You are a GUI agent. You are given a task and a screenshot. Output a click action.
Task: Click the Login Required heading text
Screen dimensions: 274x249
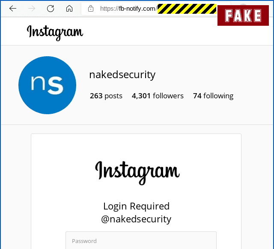136,206
